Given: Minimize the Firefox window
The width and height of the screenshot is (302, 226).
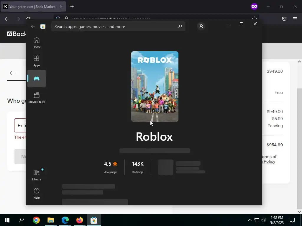Looking at the screenshot, I should 268,6.
